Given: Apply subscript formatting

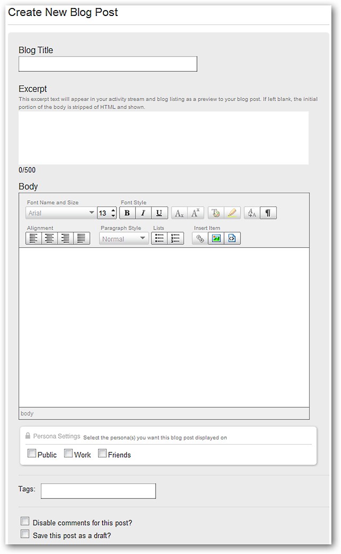Looking at the screenshot, I should pos(179,213).
